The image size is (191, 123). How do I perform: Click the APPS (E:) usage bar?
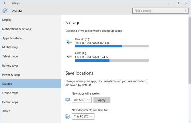point(112,60)
